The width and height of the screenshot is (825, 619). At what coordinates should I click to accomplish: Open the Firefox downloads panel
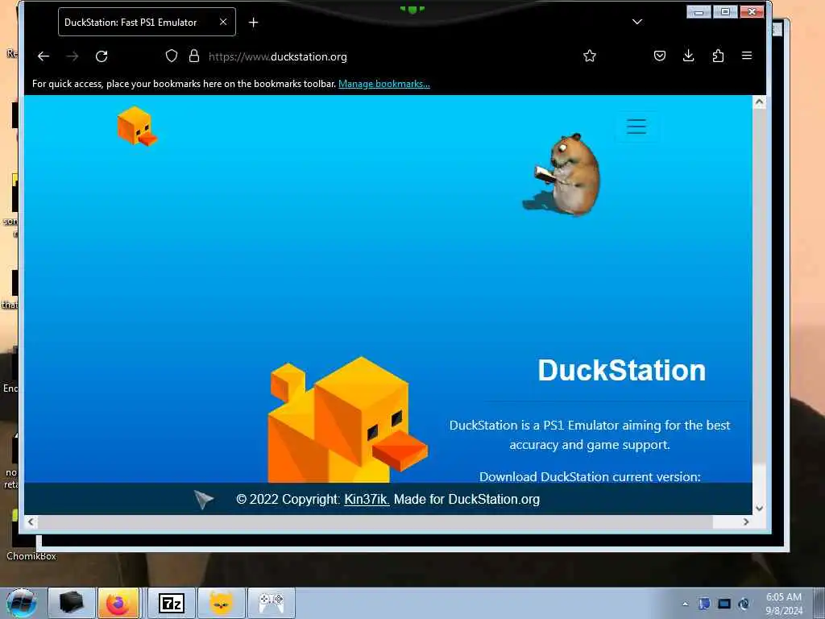click(688, 56)
